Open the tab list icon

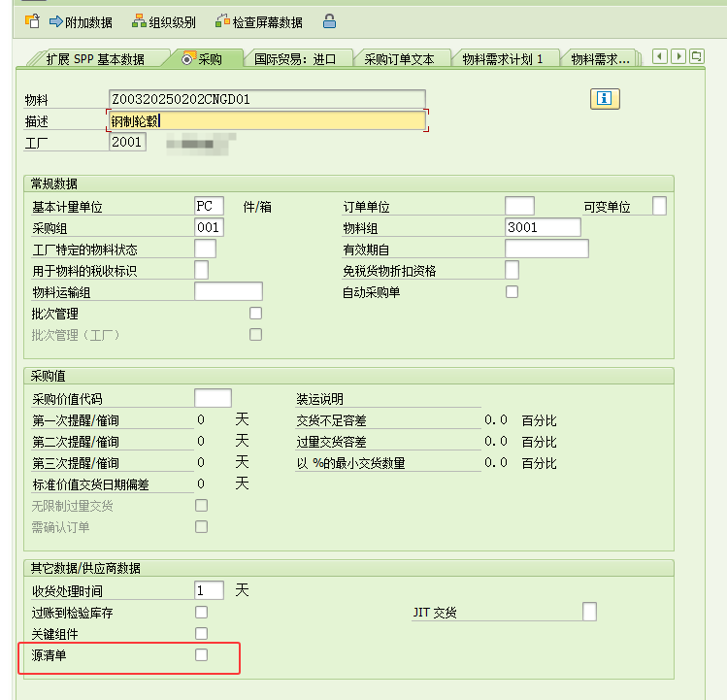697,57
